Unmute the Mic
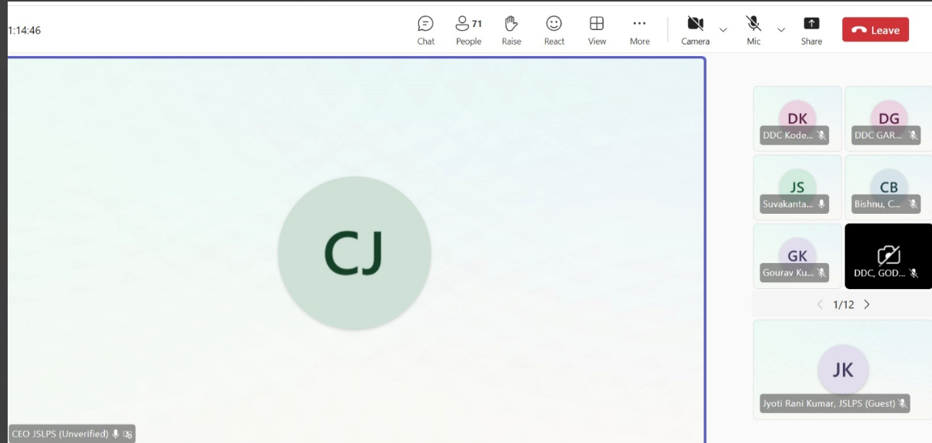This screenshot has height=443, width=932. pyautogui.click(x=754, y=30)
